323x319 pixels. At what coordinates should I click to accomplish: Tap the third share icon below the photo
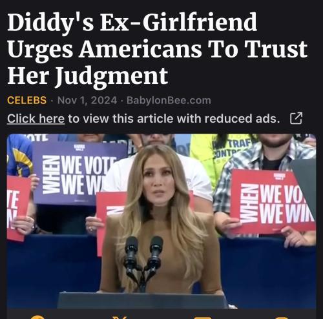203,318
